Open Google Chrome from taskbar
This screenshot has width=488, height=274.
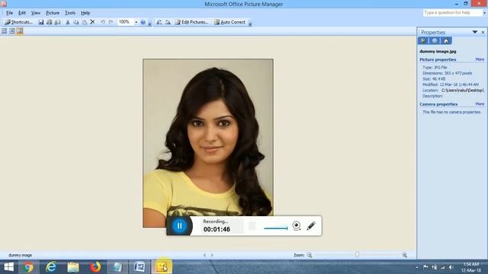click(x=28, y=267)
